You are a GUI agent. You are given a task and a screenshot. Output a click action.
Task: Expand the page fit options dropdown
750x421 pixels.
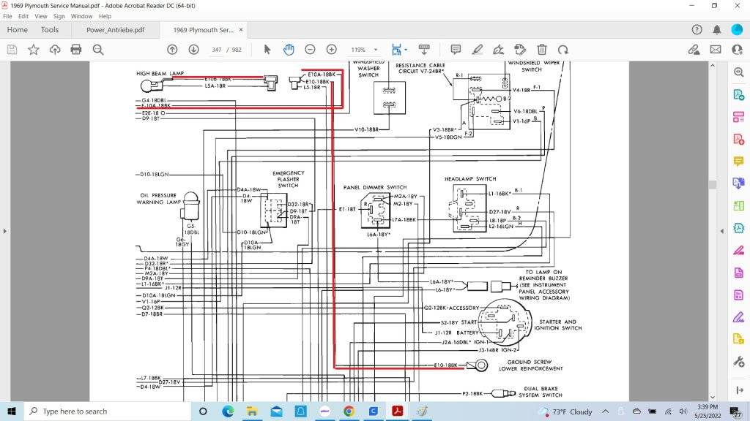(x=406, y=50)
